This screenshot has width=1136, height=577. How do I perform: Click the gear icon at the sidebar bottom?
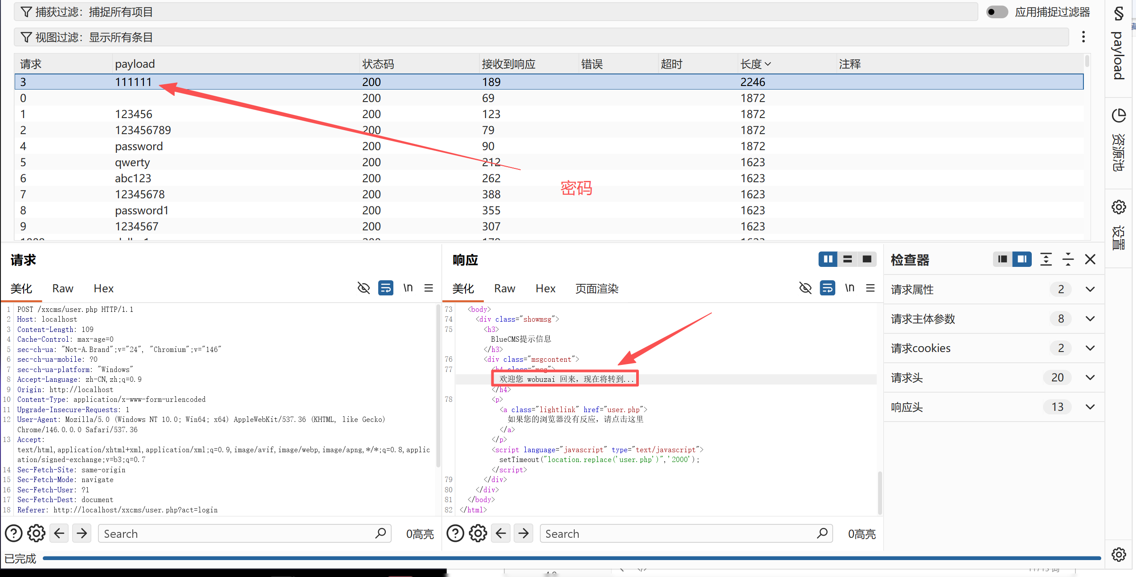coord(1119,555)
